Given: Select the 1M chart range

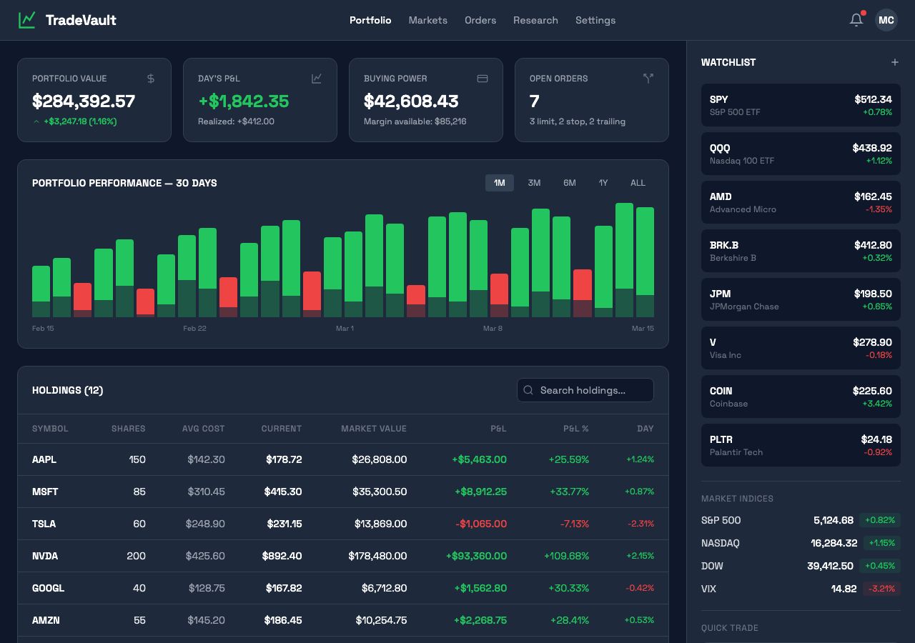Looking at the screenshot, I should 500,183.
